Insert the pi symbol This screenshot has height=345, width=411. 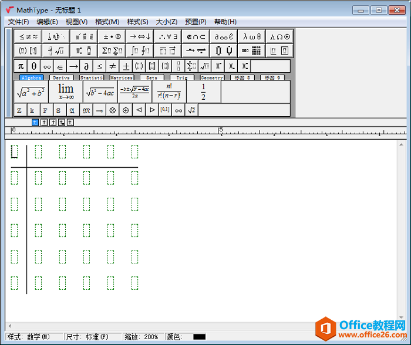[21, 66]
